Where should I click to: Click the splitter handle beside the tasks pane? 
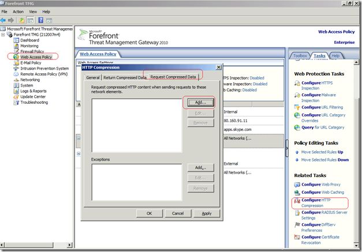pyautogui.click(x=287, y=148)
